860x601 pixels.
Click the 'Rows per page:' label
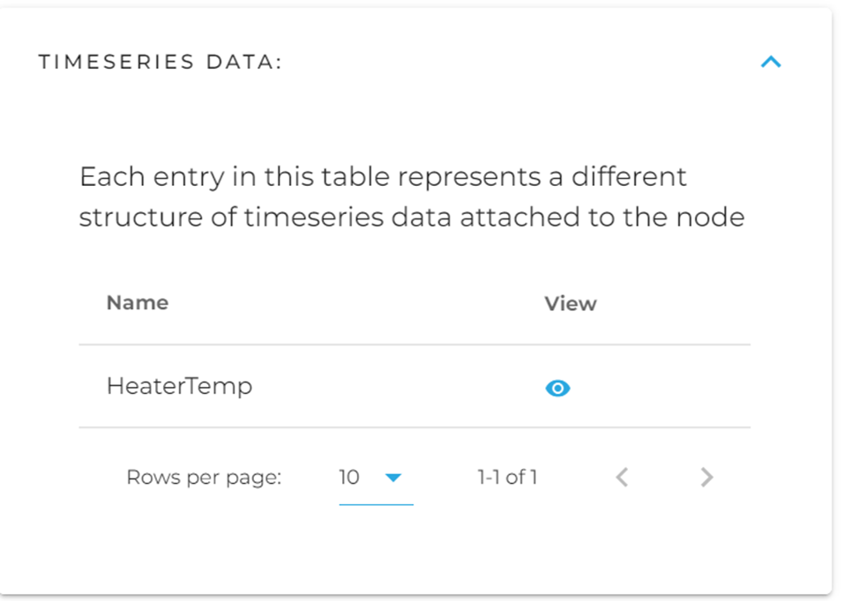(204, 478)
